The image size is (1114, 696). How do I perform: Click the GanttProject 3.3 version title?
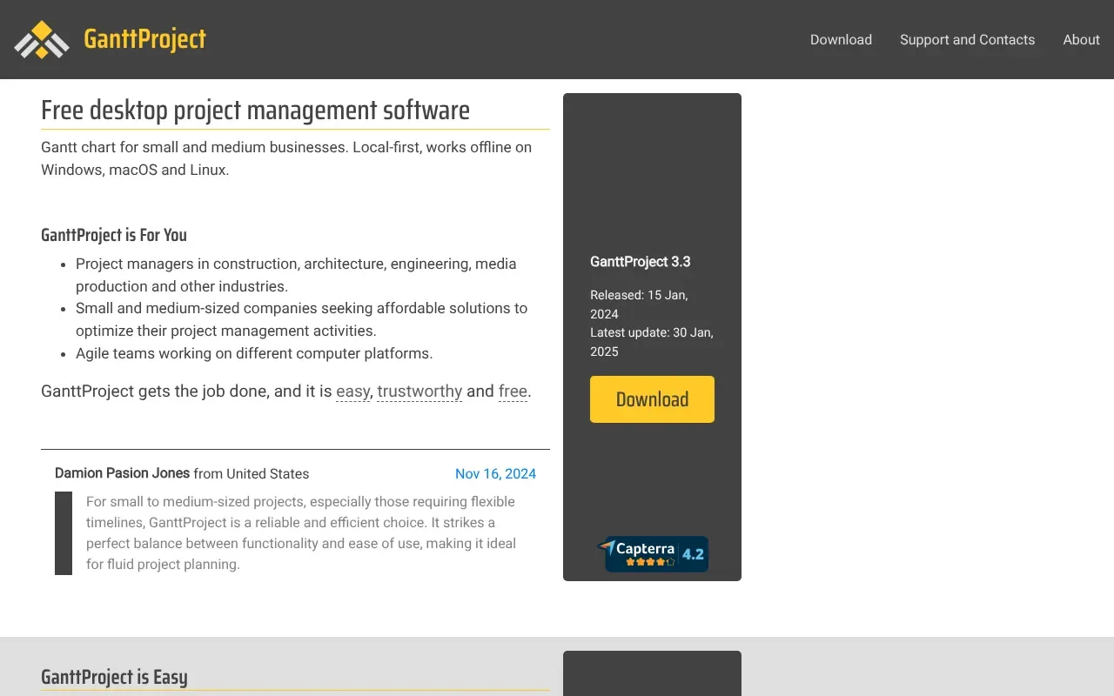640,262
